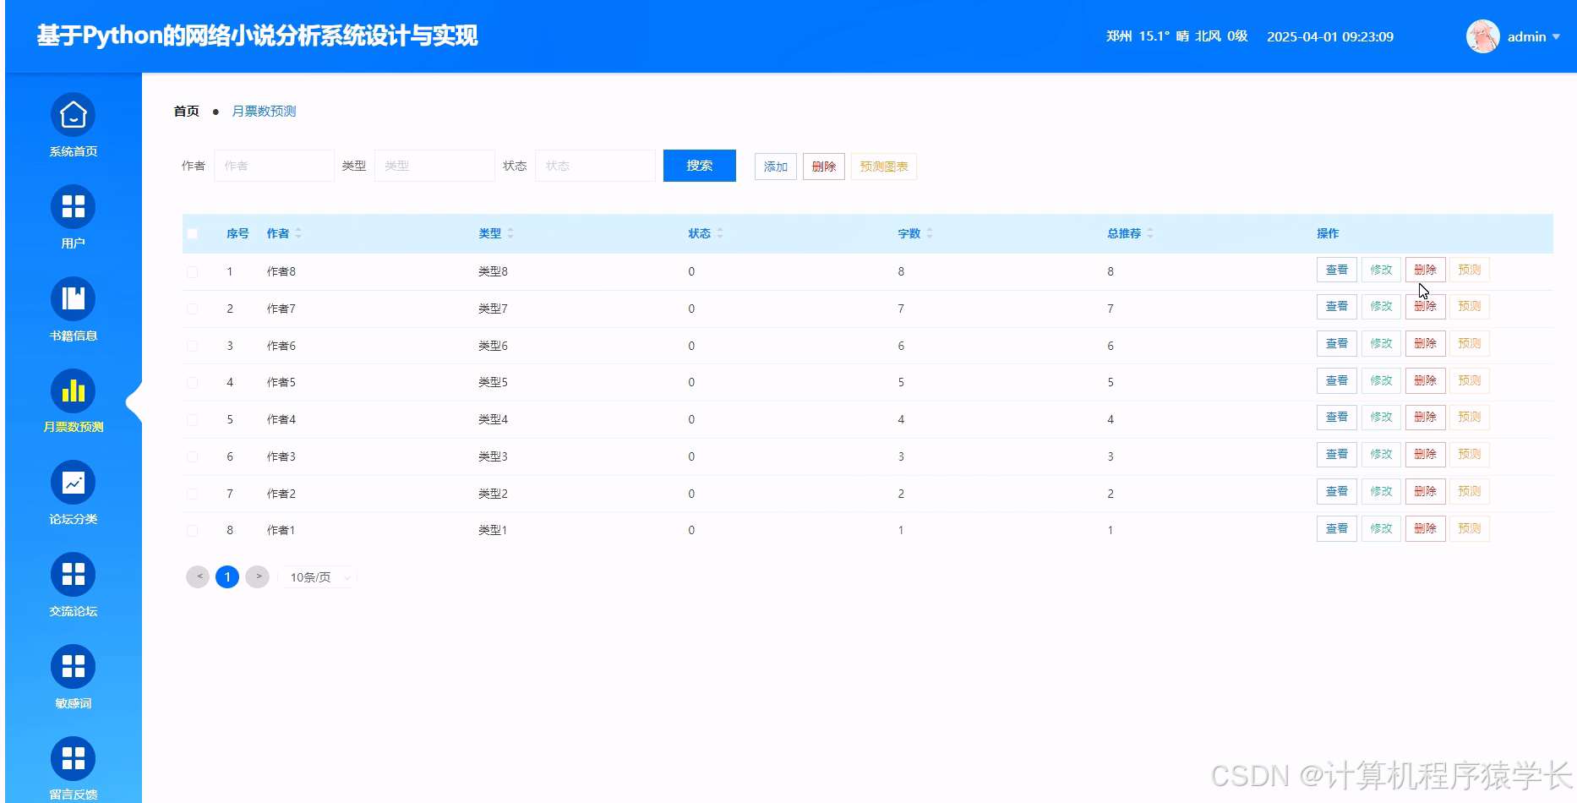The height and width of the screenshot is (803, 1577).
Task: Check the row for 作者1
Action: [192, 530]
